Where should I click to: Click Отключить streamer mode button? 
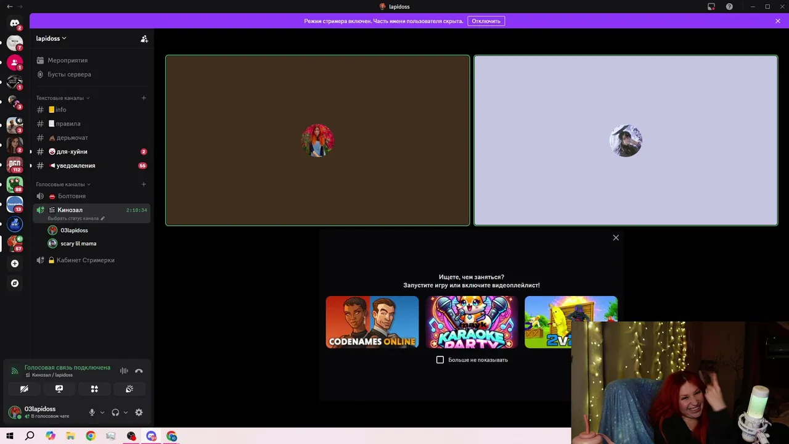click(486, 21)
